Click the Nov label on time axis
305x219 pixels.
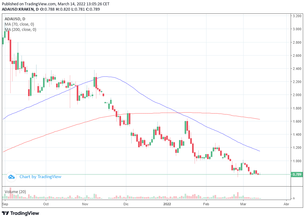coord(85,204)
